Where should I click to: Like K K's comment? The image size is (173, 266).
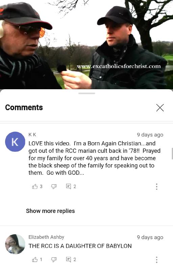pos(35,187)
